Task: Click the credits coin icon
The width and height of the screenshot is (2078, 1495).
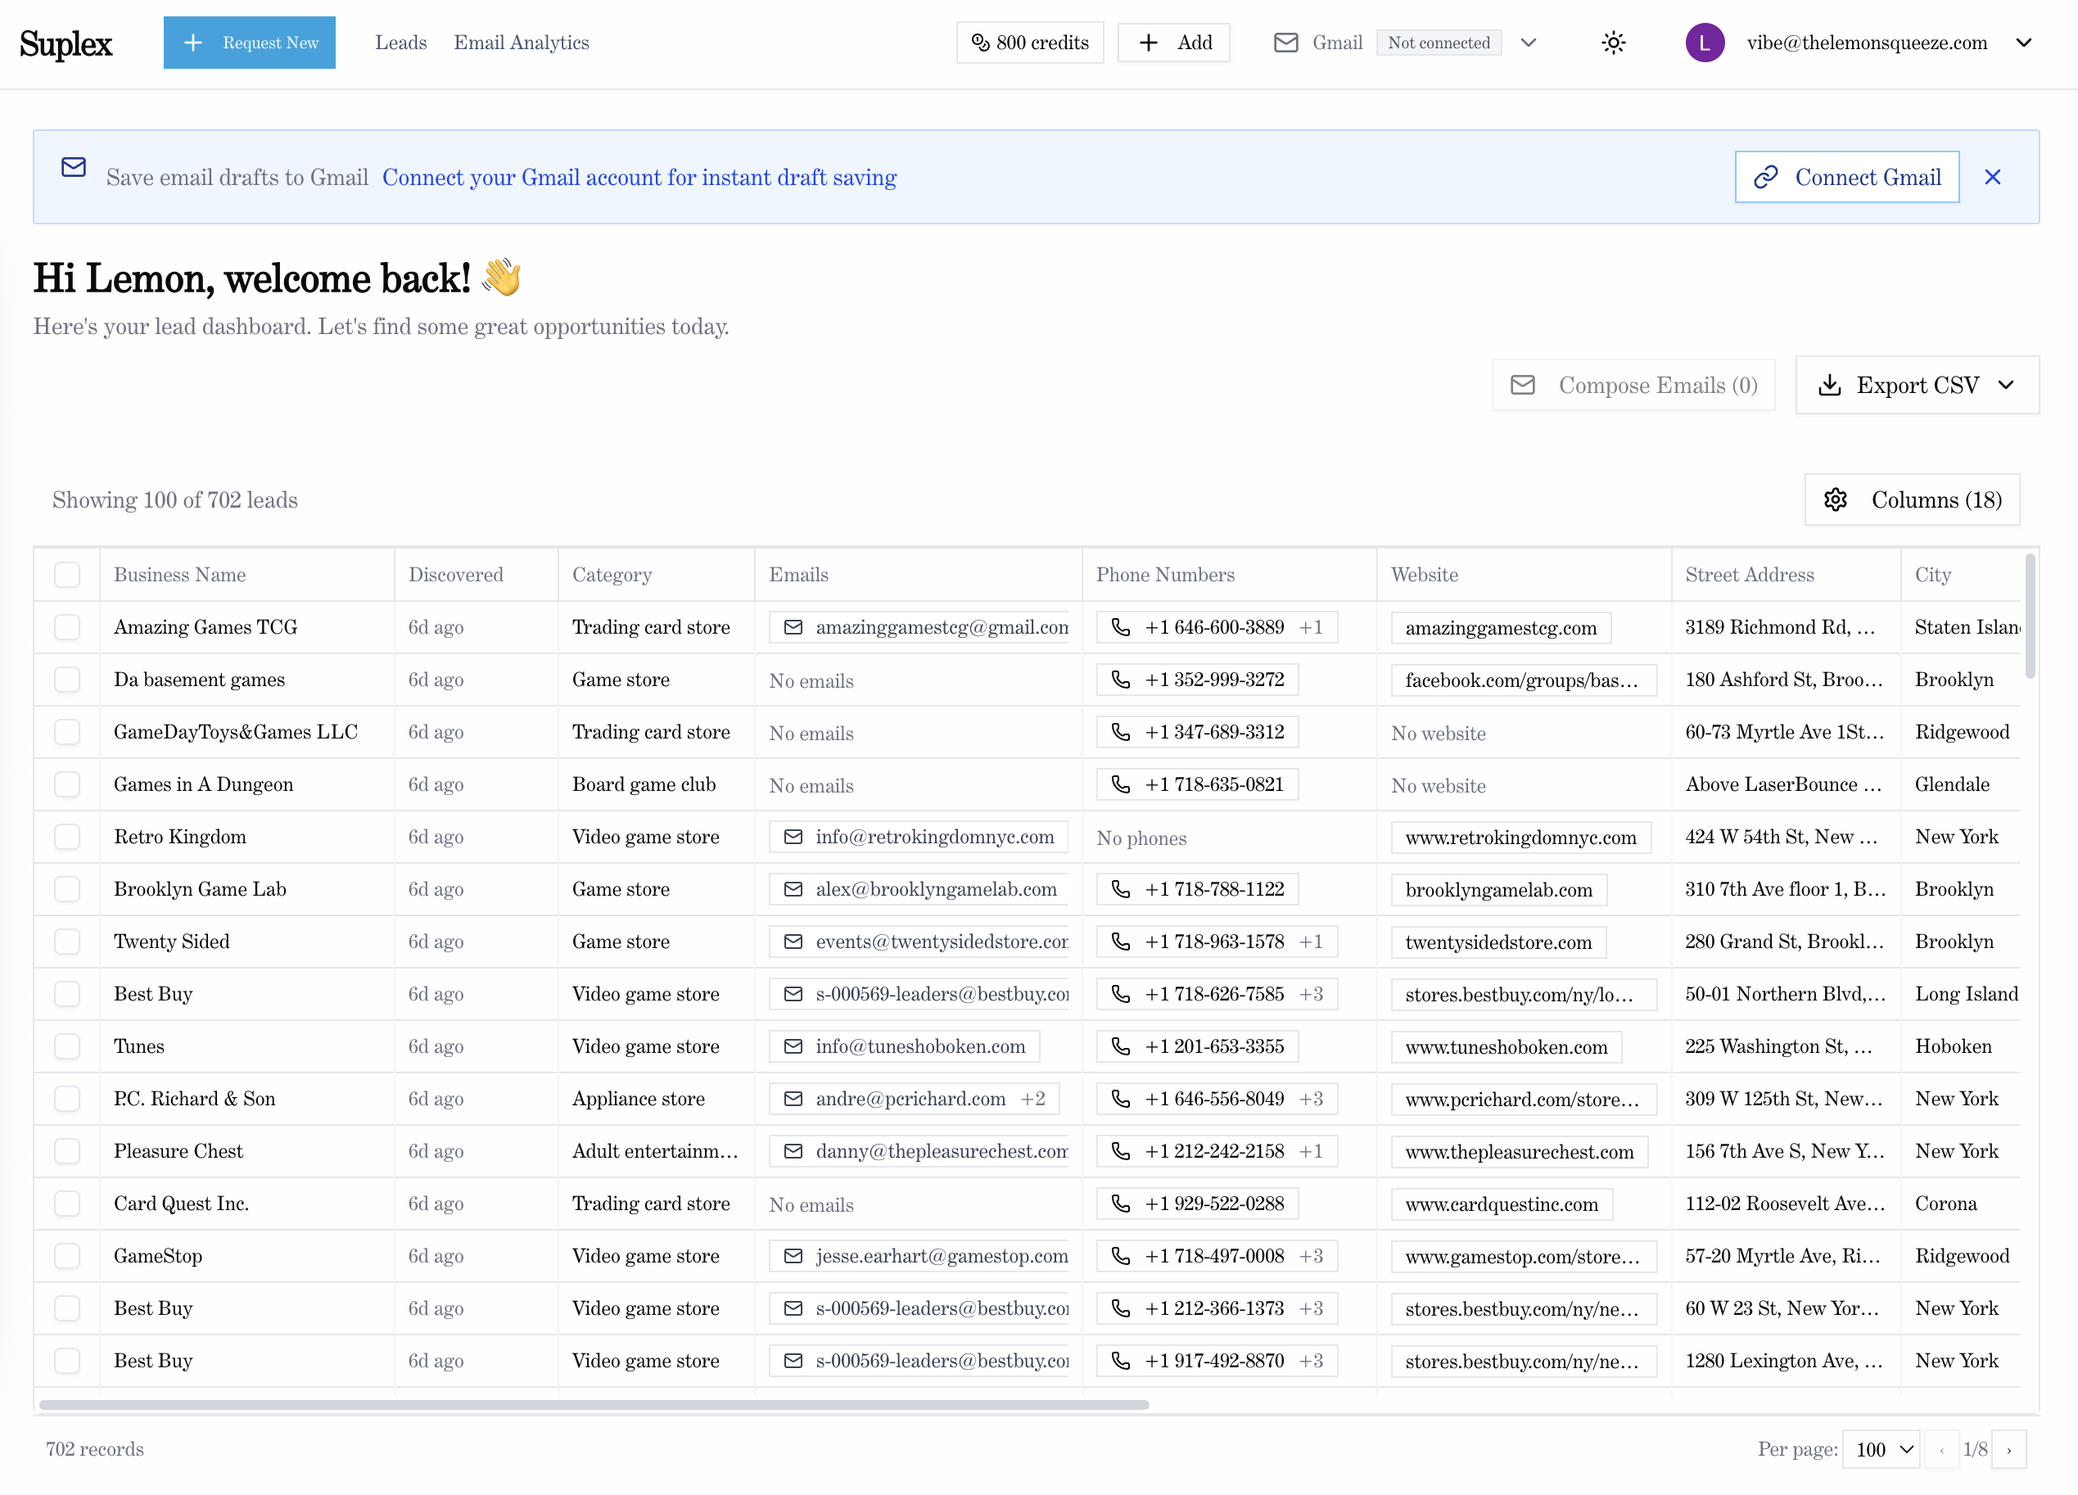Action: [979, 43]
